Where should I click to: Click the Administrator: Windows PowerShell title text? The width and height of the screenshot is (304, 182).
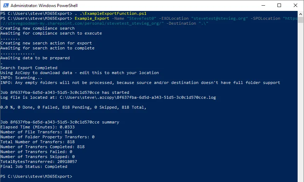[x=44, y=6]
